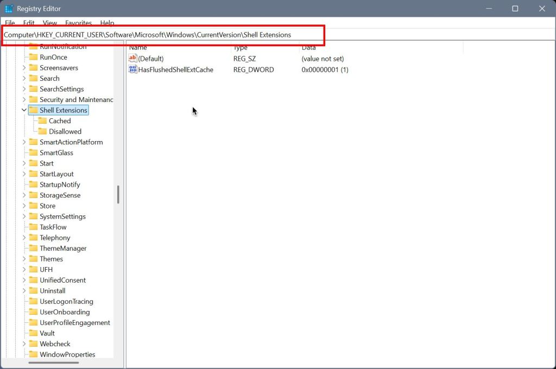556x369 pixels.
Task: Open the View menu
Action: (x=49, y=23)
